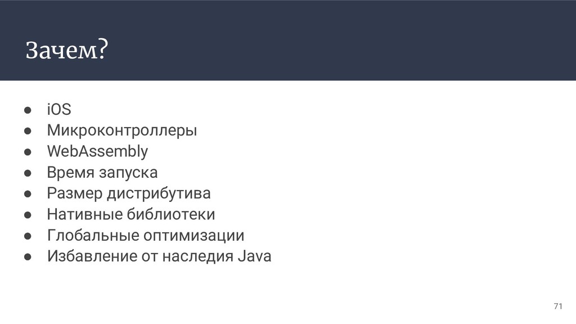Select the "iOS" bullet text

59,110
